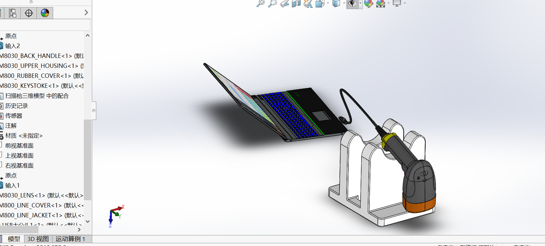Click the Previous View icon
545x246 pixels.
click(284, 3)
